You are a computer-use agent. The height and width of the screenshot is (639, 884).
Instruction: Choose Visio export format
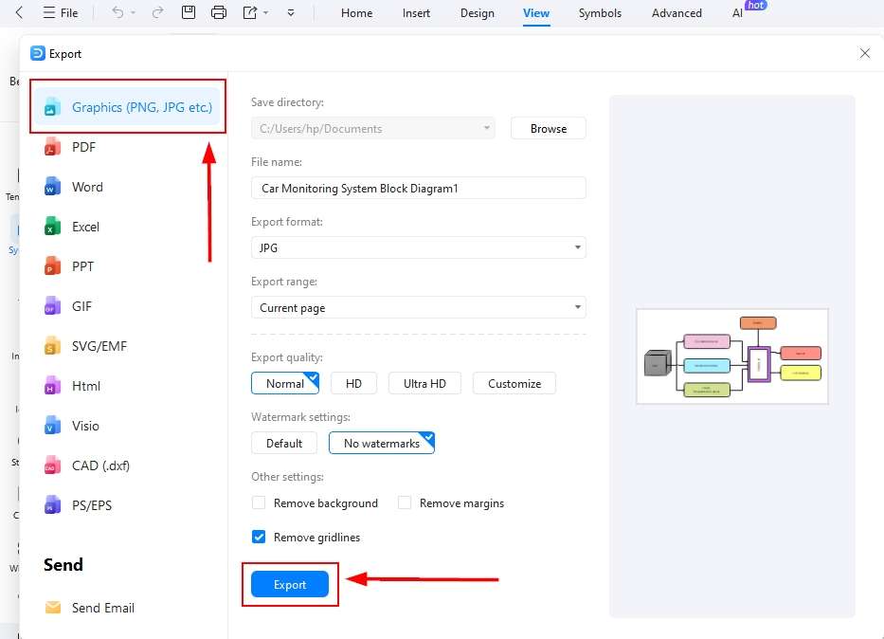click(87, 426)
